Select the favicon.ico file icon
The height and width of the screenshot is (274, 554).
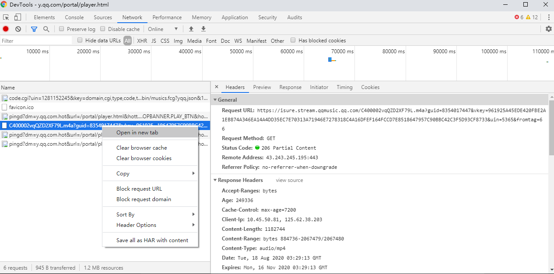tap(4, 107)
